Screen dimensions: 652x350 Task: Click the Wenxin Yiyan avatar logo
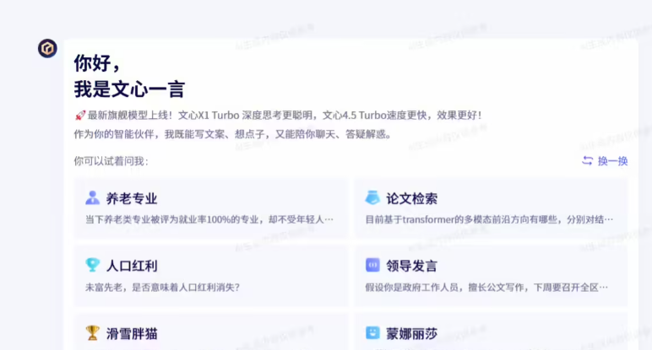[47, 49]
